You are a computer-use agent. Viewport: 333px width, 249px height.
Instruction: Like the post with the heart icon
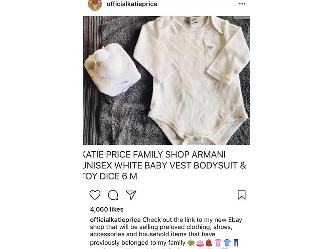(95, 195)
